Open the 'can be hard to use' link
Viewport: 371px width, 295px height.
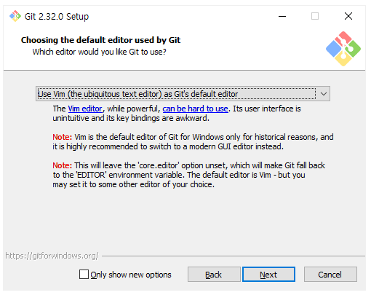[195, 109]
